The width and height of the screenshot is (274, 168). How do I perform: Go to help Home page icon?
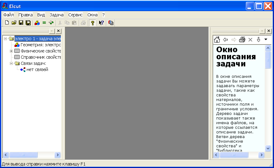click(217, 40)
